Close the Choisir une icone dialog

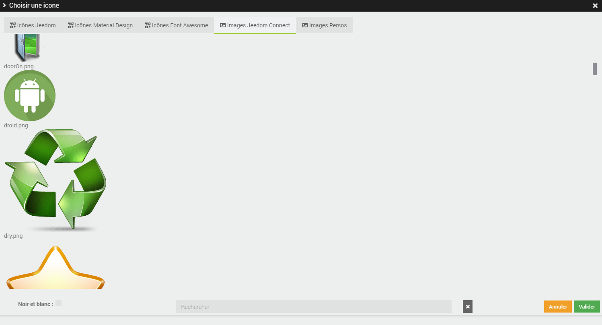[x=595, y=6]
